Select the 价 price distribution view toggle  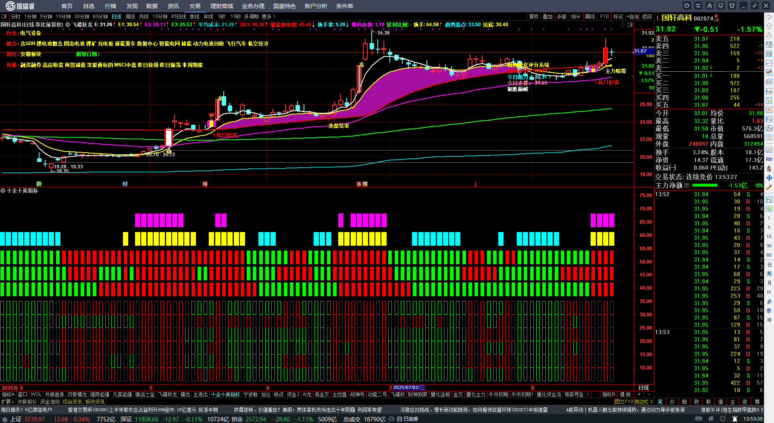click(672, 402)
